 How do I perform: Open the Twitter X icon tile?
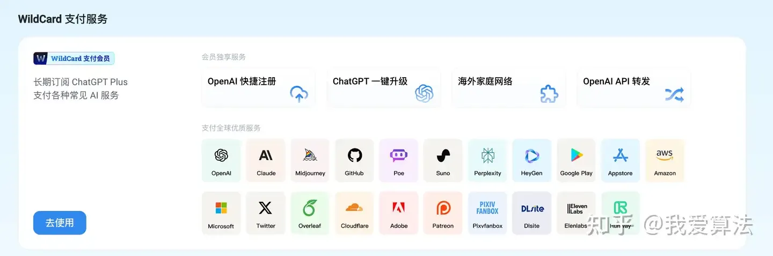pos(266,213)
